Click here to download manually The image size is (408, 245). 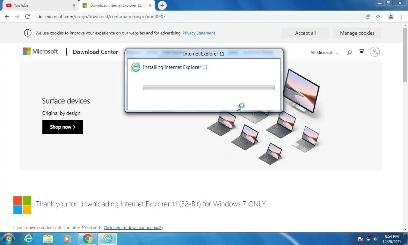tap(133, 227)
